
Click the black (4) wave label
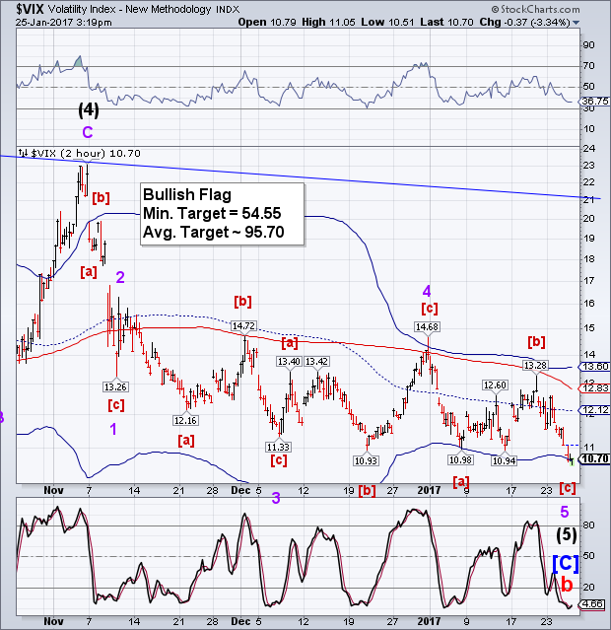coord(89,109)
